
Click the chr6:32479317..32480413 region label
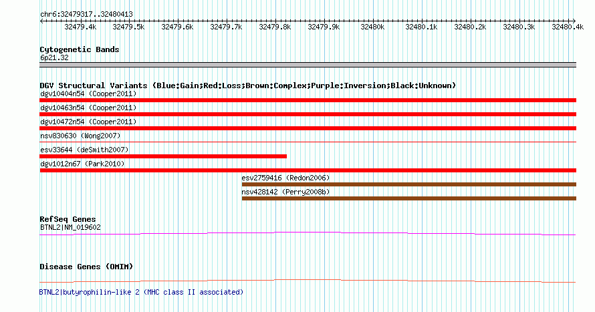click(x=86, y=15)
